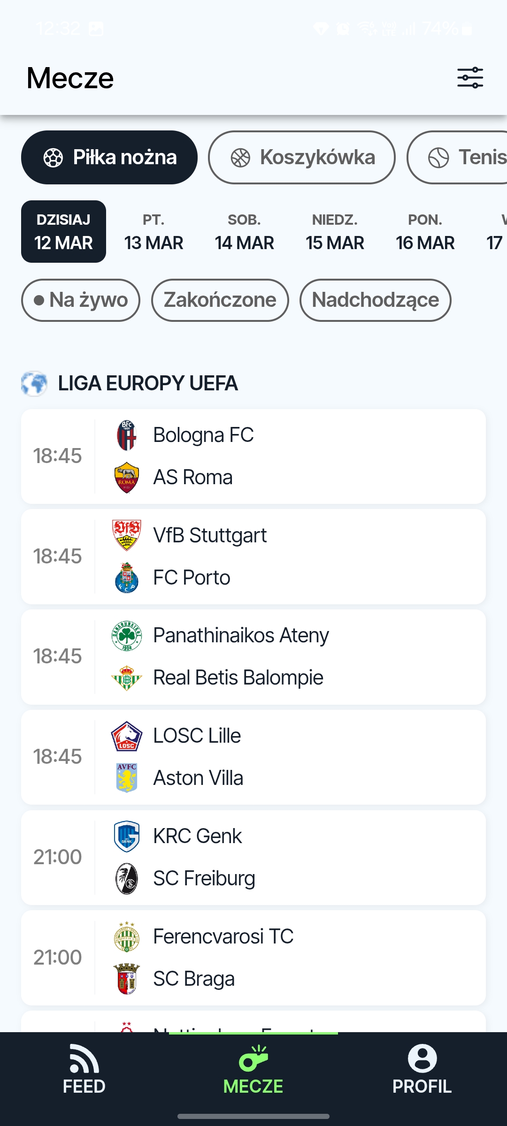Tap the VfB Stuttgart club crest

click(127, 535)
